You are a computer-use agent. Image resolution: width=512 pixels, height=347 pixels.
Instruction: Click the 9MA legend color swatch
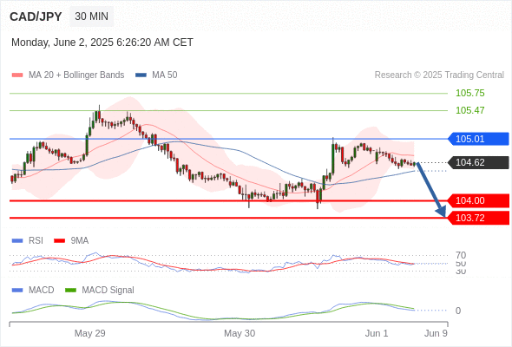point(59,241)
